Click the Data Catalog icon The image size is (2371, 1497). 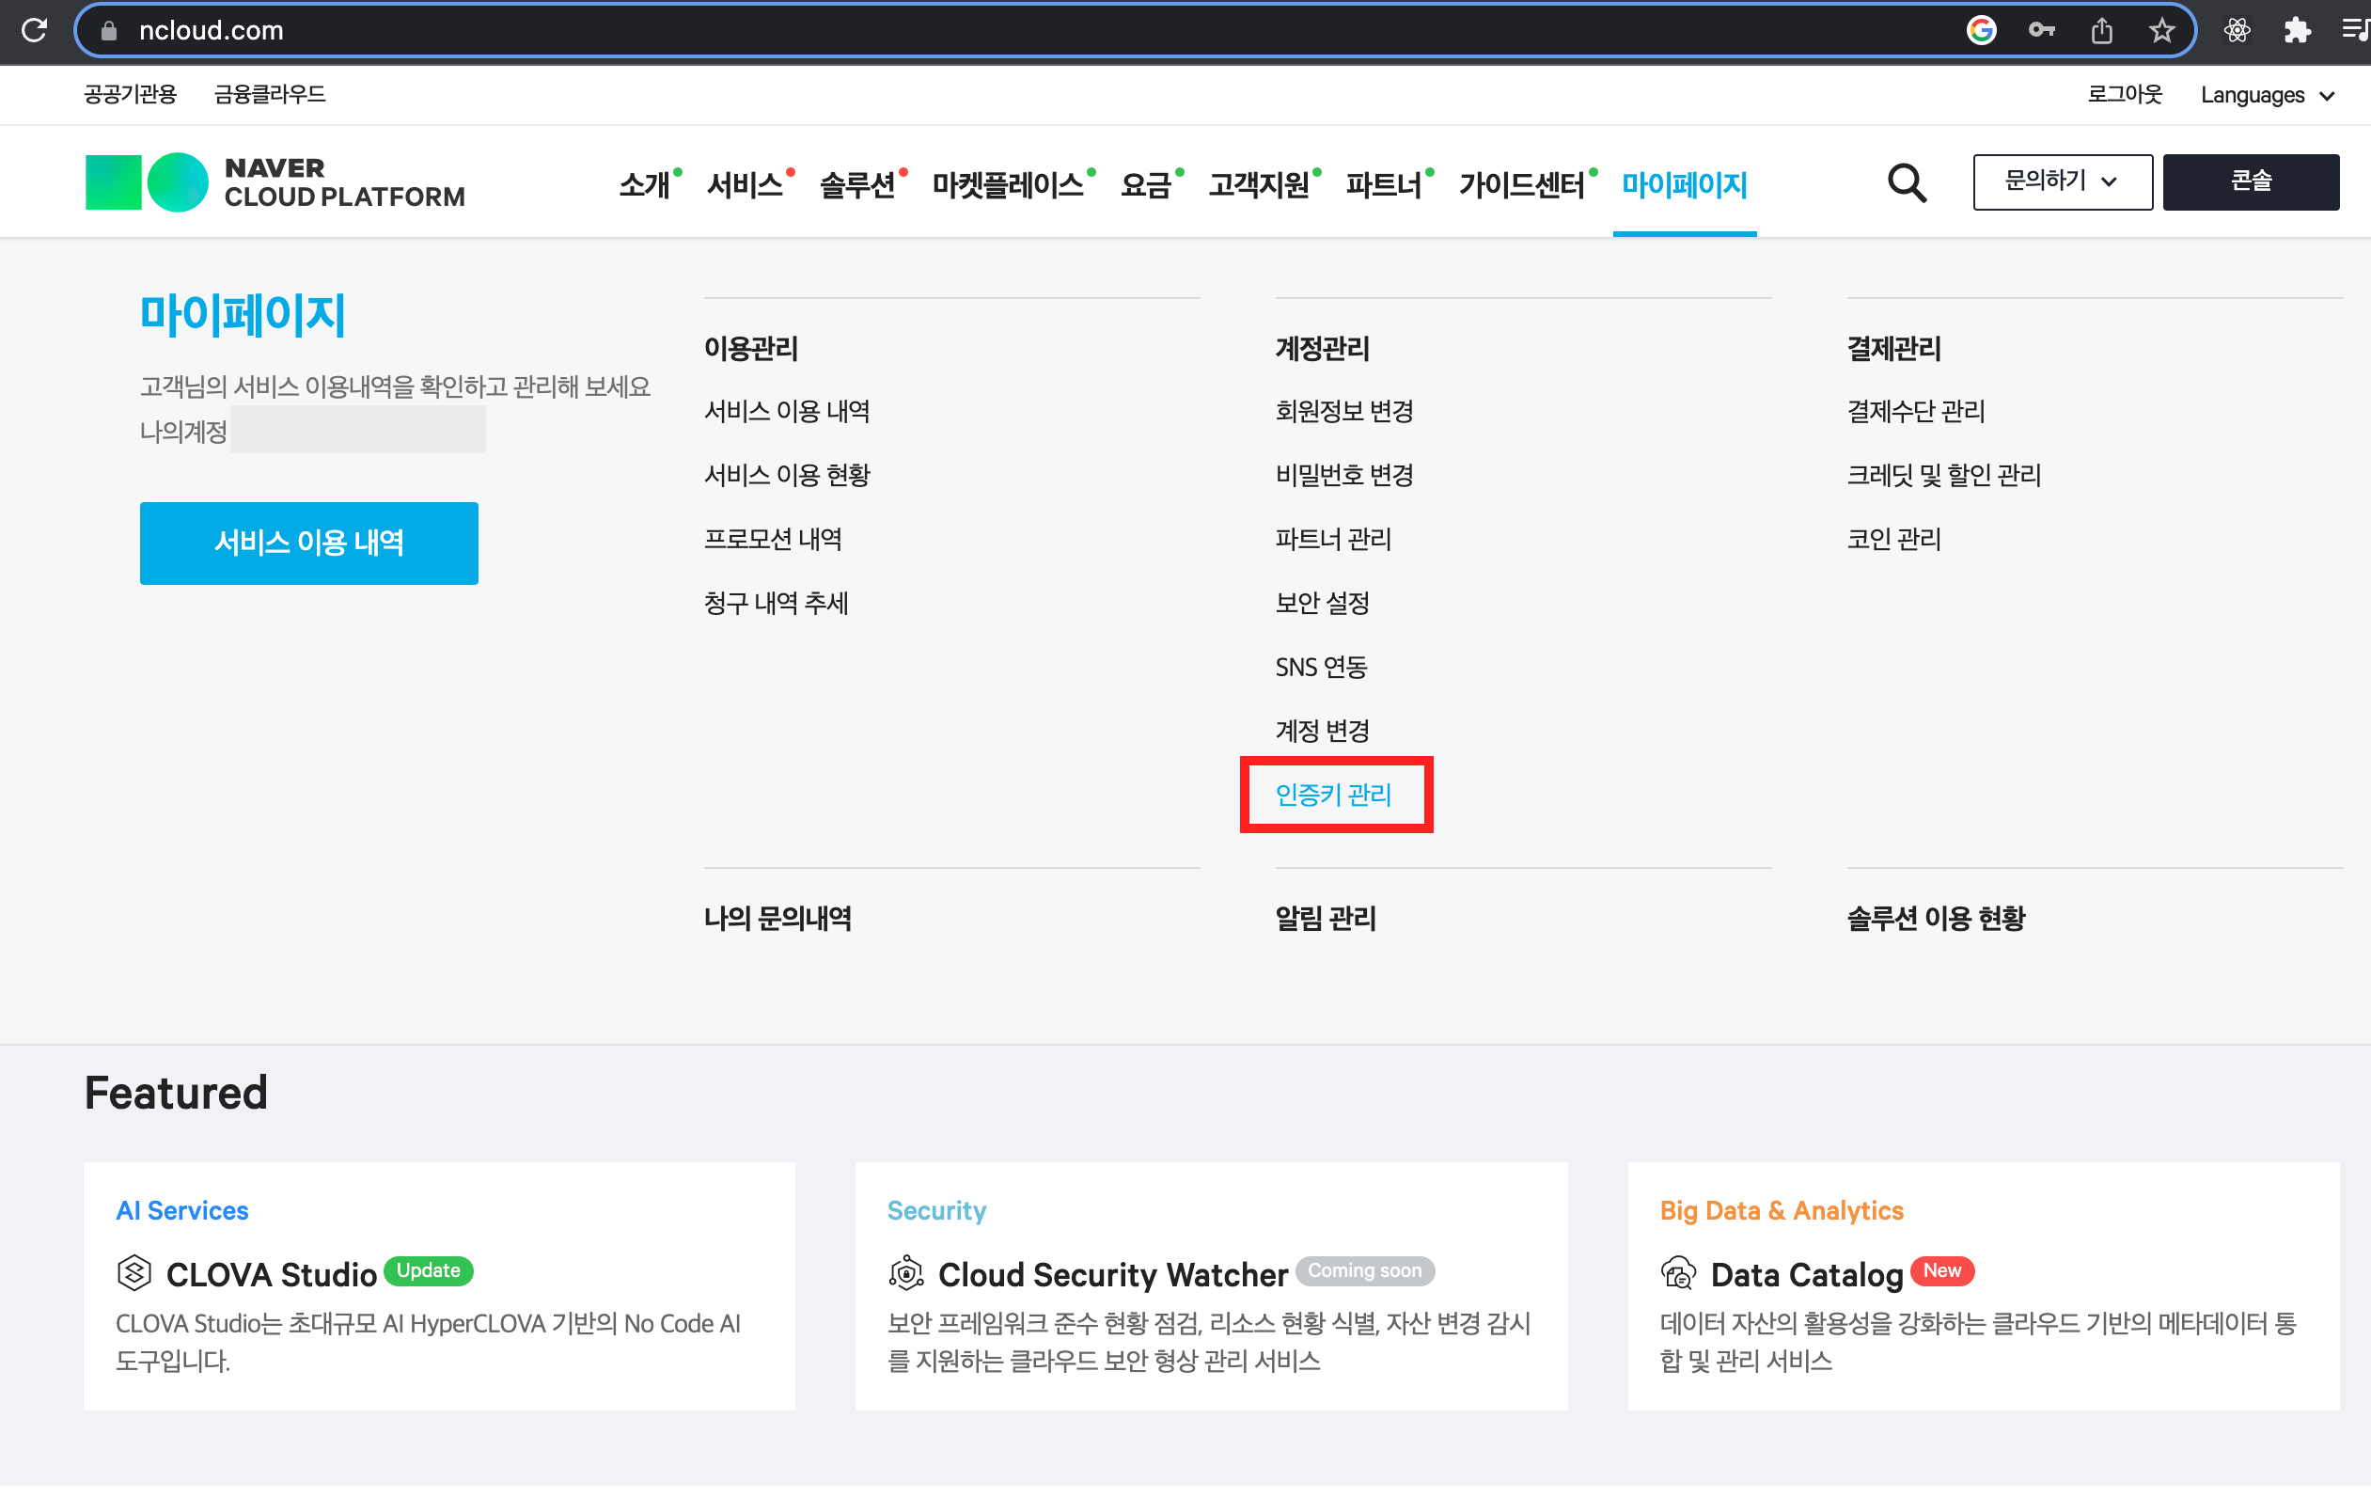[1678, 1272]
